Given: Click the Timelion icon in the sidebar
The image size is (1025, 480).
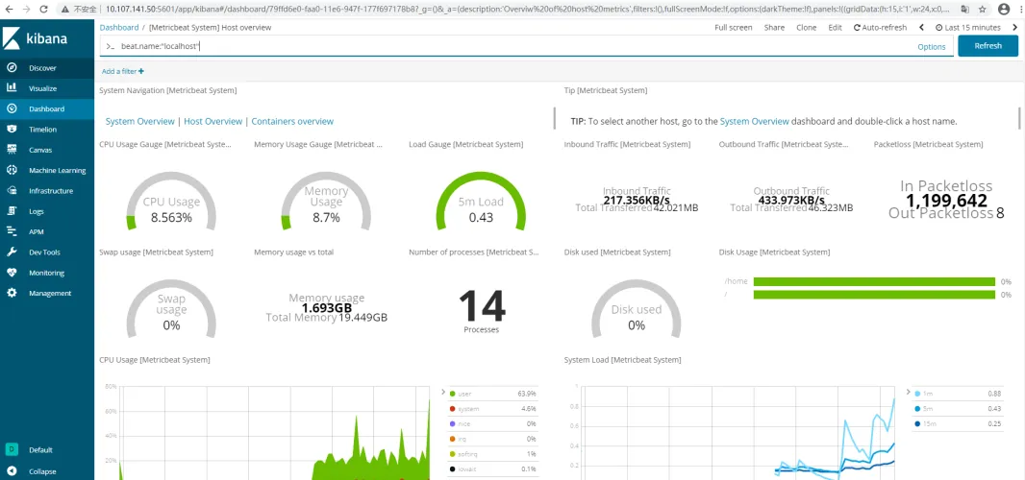Looking at the screenshot, I should 12,130.
